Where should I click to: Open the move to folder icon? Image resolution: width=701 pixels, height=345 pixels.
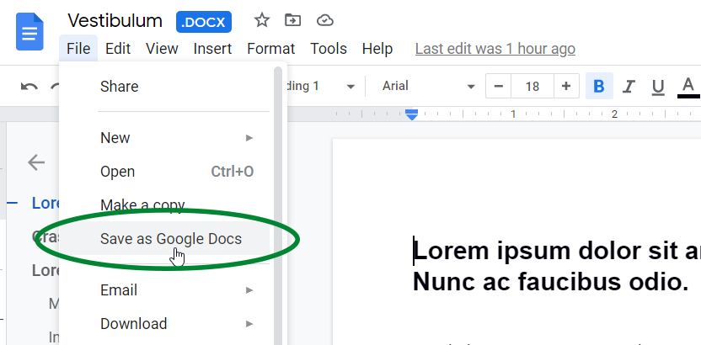[x=293, y=20]
